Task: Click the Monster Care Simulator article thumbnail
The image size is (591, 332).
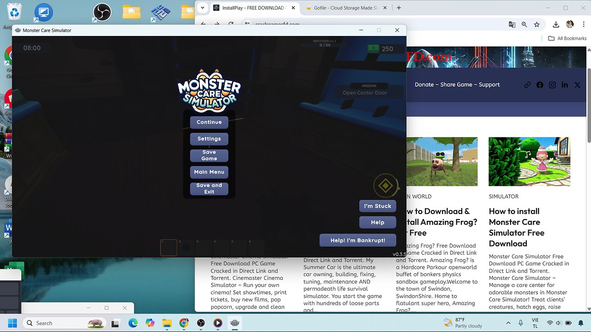Action: tap(529, 161)
